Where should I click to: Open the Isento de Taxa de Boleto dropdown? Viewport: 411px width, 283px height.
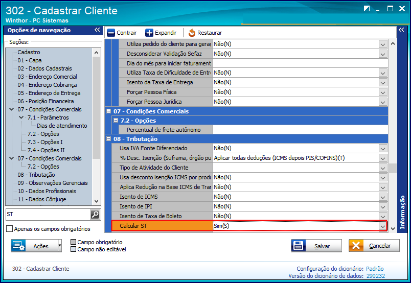coord(383,216)
